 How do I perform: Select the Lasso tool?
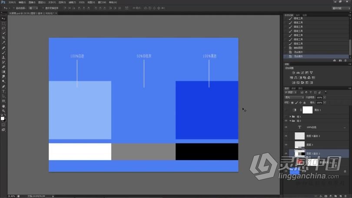click(3, 28)
